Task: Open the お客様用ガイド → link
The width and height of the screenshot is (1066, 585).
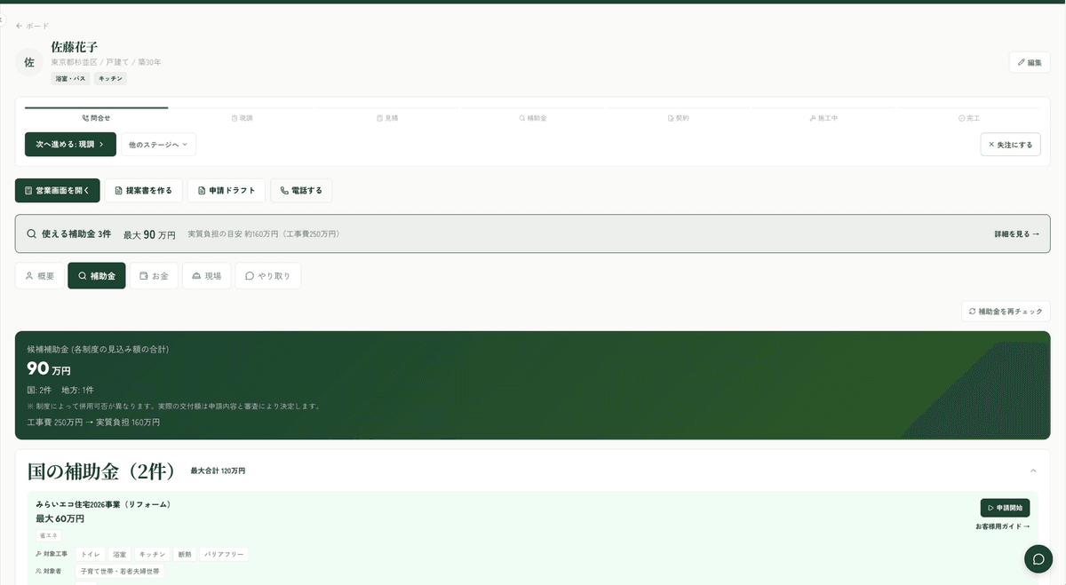Action: pyautogui.click(x=1003, y=526)
